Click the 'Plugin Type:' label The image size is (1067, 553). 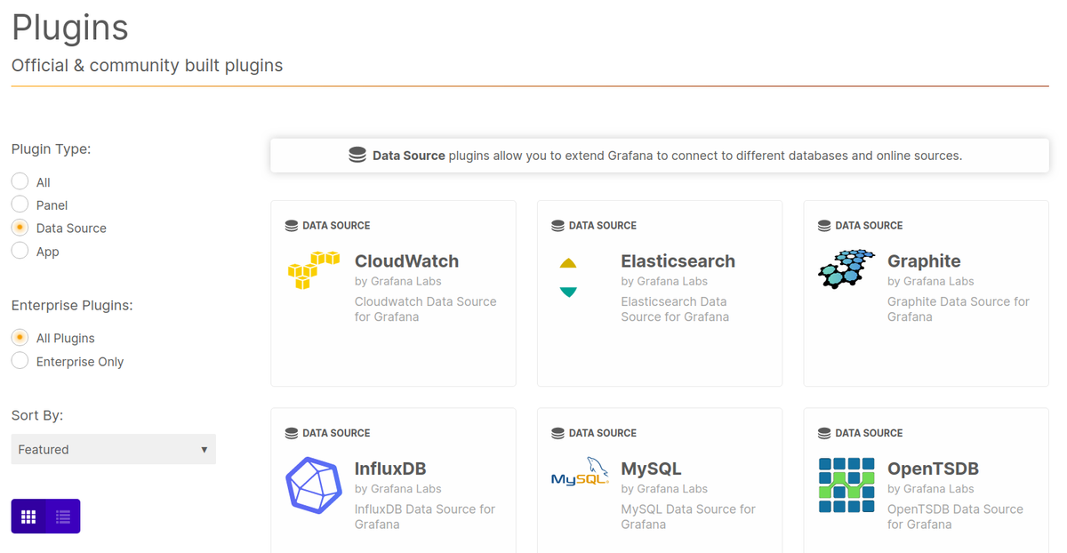51,149
